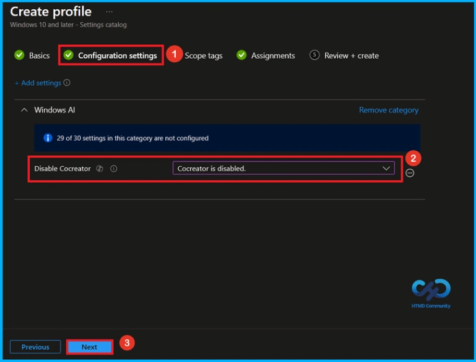Click the Basics green checkmark icon
476x362 pixels.
point(19,55)
